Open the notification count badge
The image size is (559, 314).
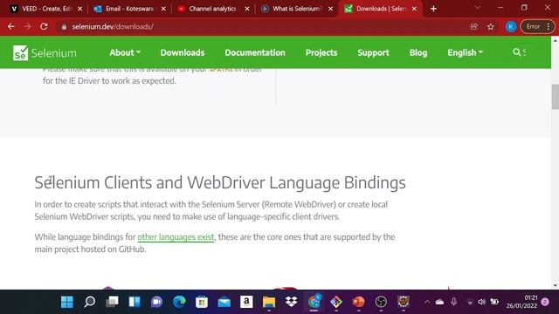pos(545,302)
